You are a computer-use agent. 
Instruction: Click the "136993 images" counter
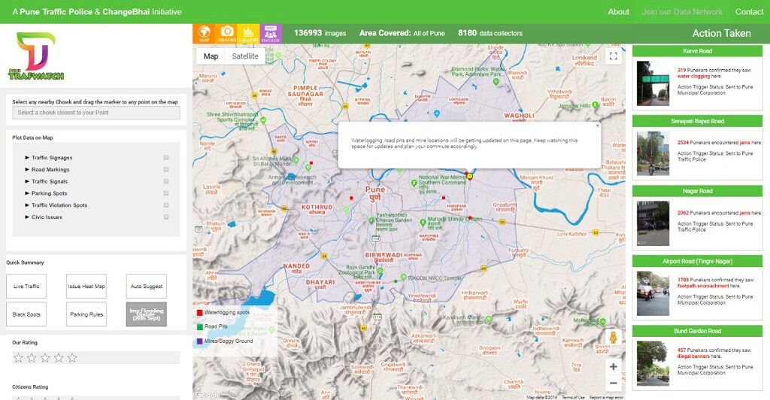pos(320,33)
